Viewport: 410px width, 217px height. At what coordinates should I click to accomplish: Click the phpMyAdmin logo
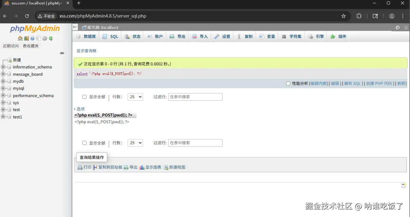click(35, 29)
